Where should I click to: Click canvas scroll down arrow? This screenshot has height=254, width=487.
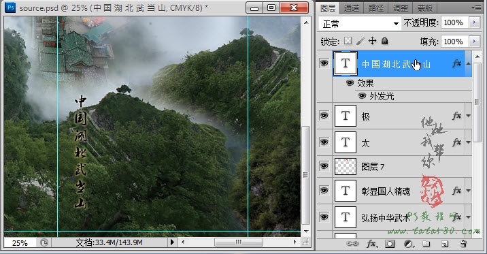(306, 232)
